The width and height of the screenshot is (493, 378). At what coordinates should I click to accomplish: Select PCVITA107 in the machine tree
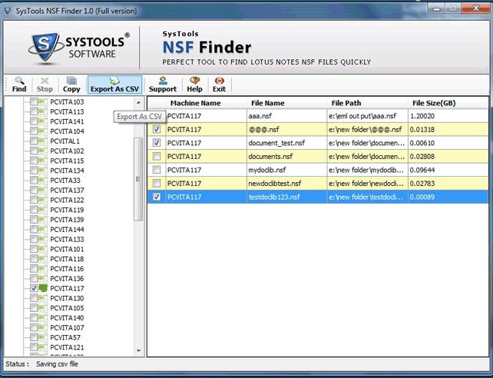tap(67, 327)
